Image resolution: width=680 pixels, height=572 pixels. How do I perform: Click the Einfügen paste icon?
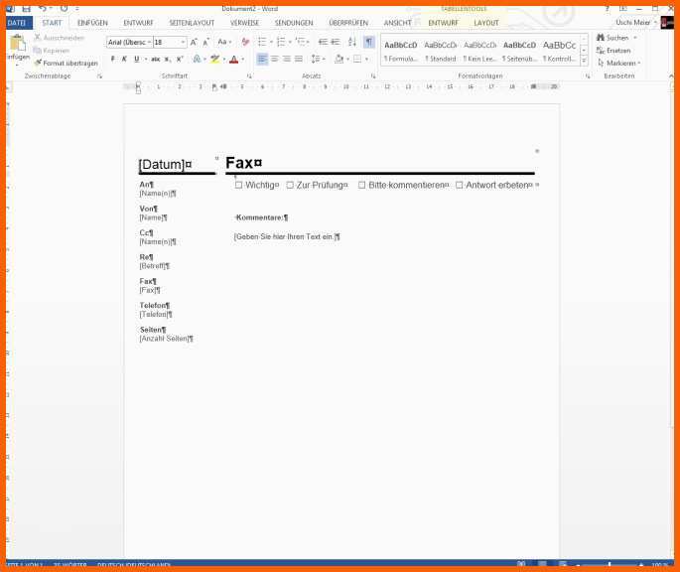[18, 43]
